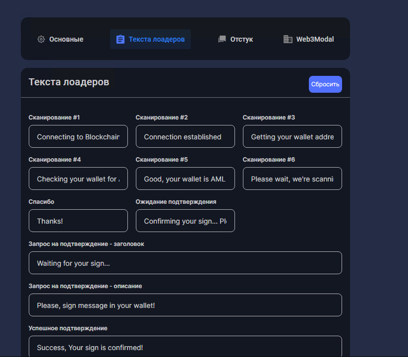Go to the Web3Modal tab
The width and height of the screenshot is (408, 357).
[315, 39]
